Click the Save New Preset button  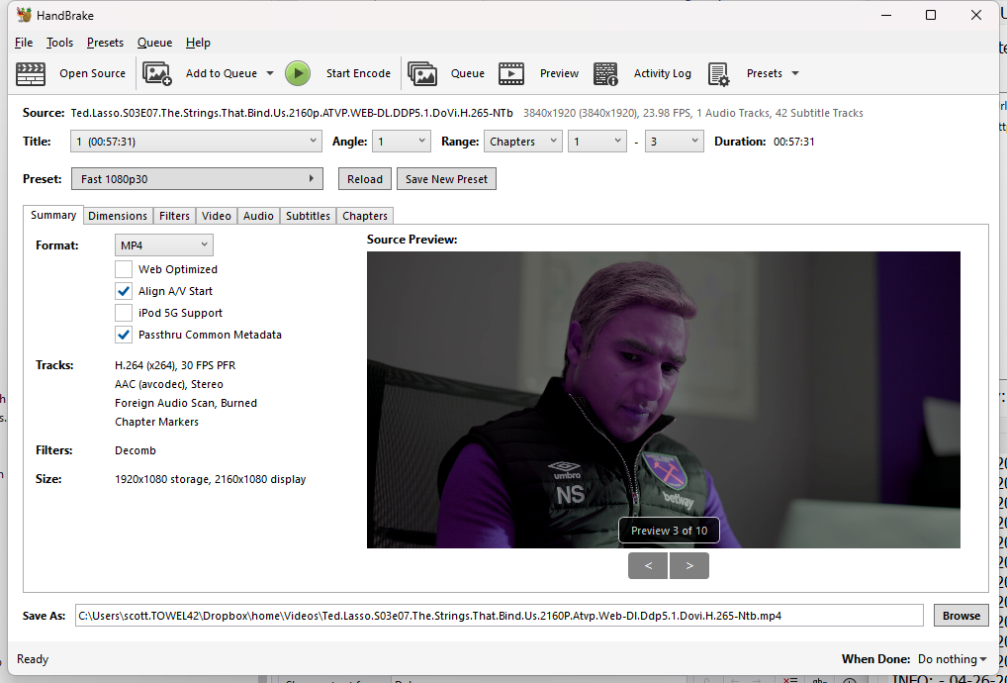coord(446,179)
